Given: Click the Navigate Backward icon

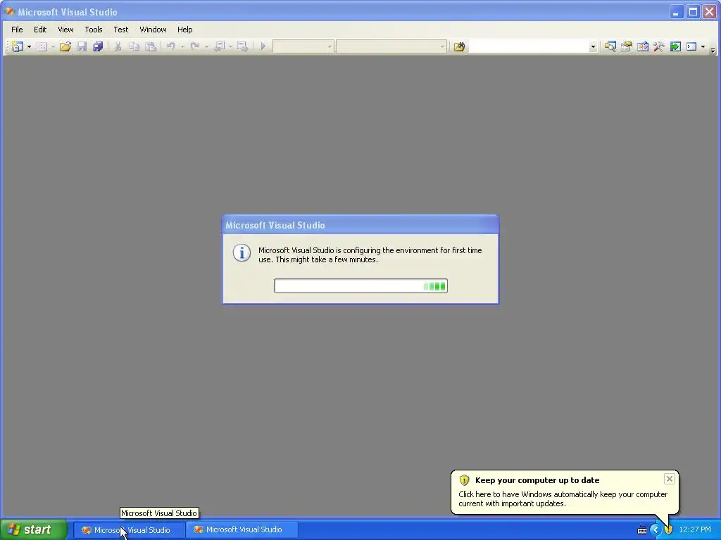Looking at the screenshot, I should coord(220,46).
